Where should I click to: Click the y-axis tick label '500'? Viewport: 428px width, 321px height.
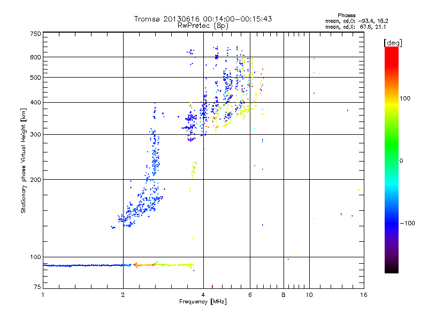pos(35,78)
